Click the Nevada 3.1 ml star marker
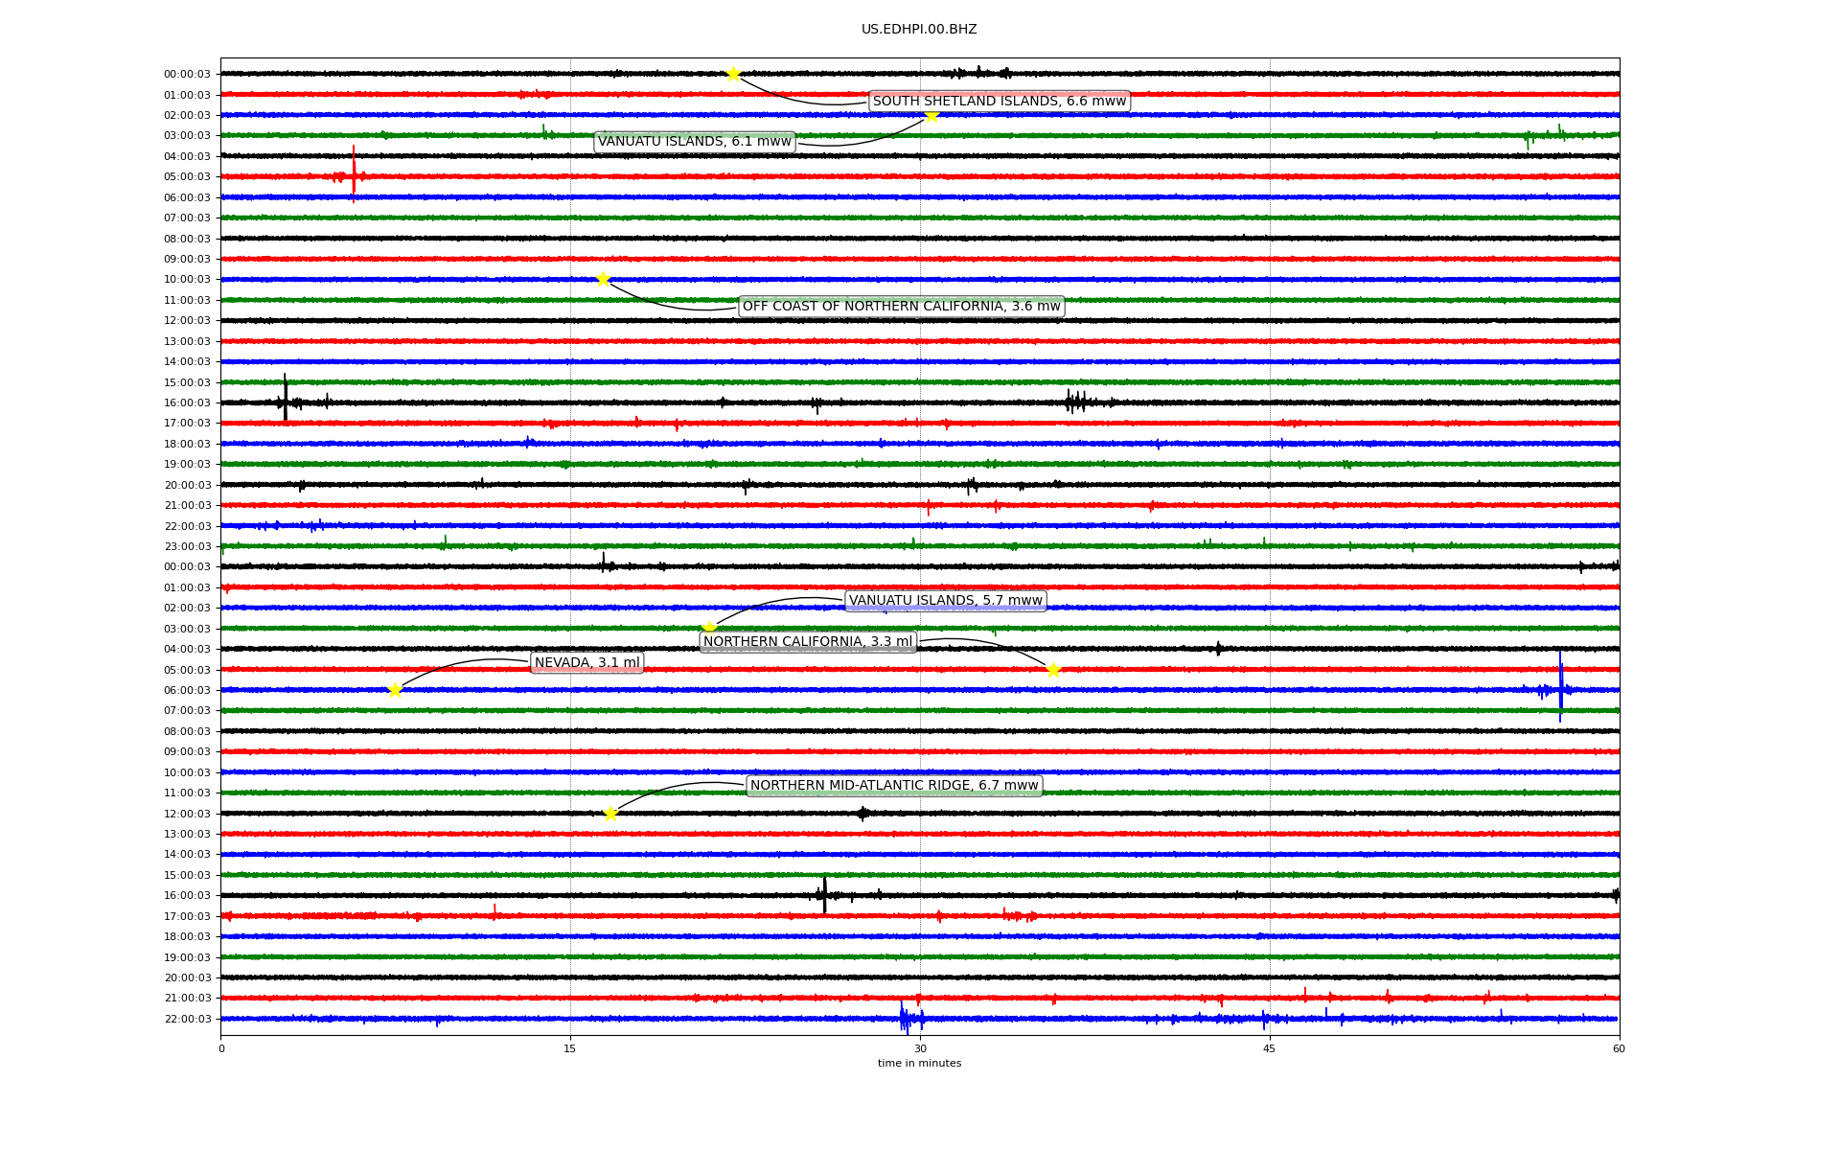The height and width of the screenshot is (1150, 1840). (395, 690)
